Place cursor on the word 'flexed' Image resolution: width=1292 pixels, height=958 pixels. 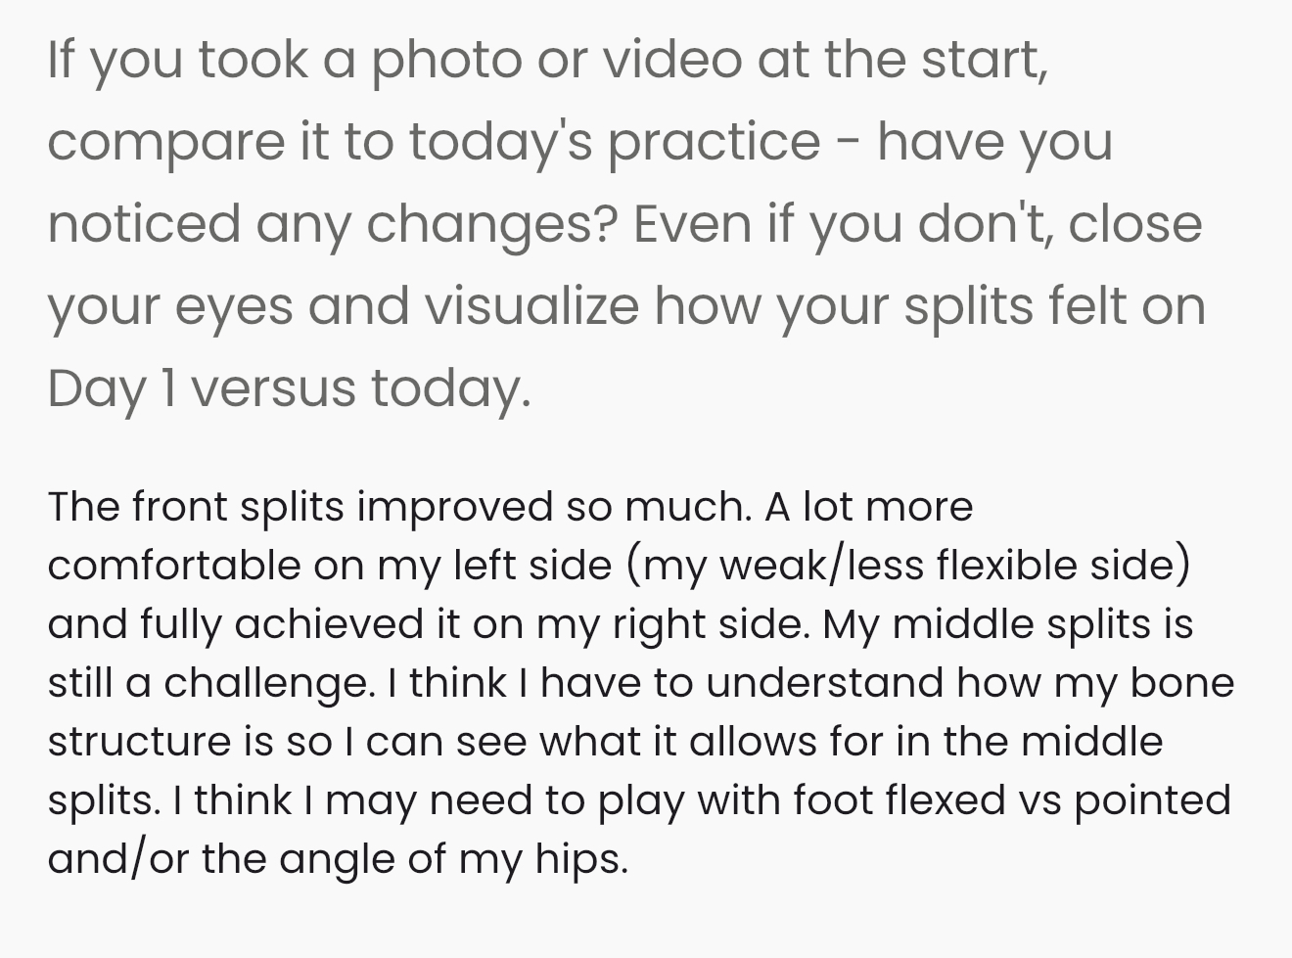(946, 800)
